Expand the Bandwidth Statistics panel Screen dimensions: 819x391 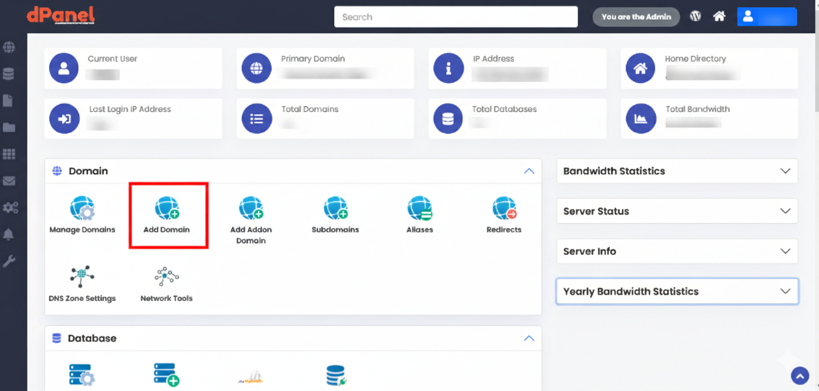pos(785,171)
